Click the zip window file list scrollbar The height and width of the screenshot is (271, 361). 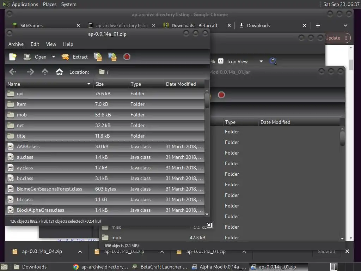pos(207,100)
